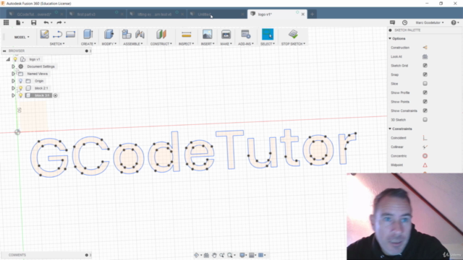
Task: Click the Construct plane icon
Action: pos(161,34)
